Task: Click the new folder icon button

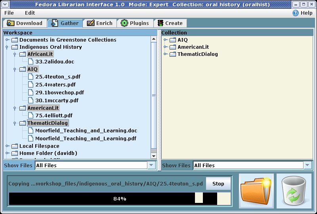Action: 256,191
